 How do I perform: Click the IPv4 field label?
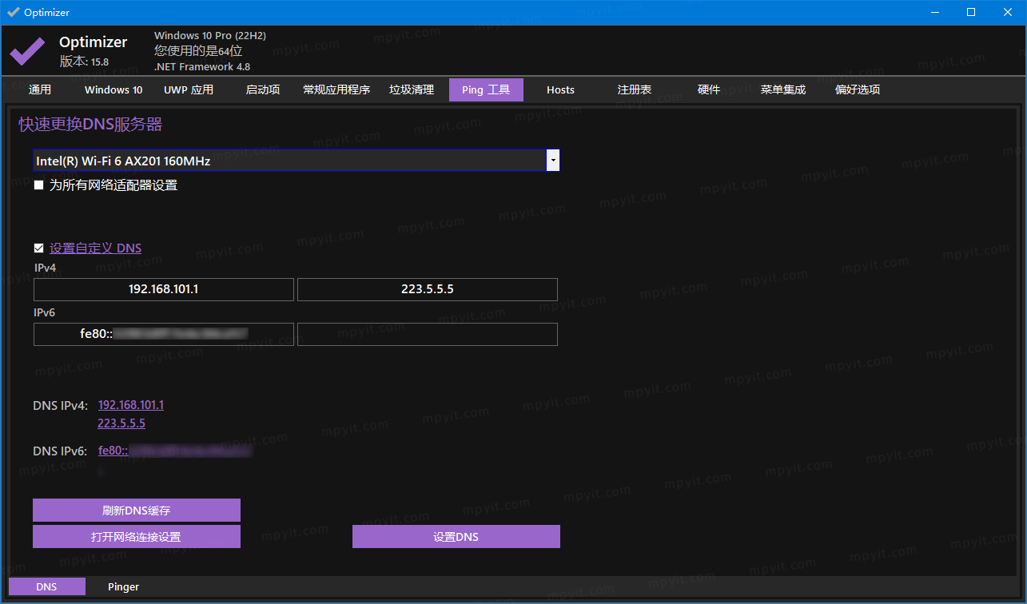[x=45, y=268]
